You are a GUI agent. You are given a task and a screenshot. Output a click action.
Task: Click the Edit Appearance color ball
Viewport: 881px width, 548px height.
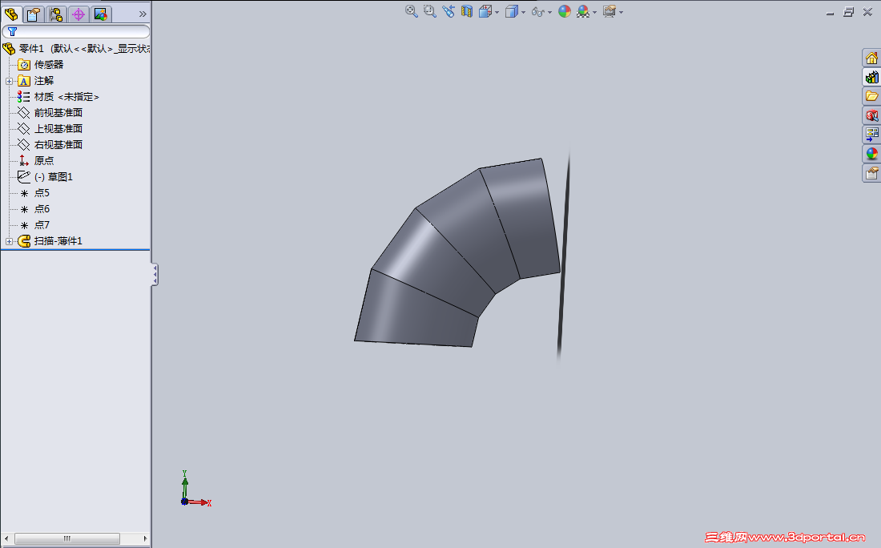(x=565, y=11)
